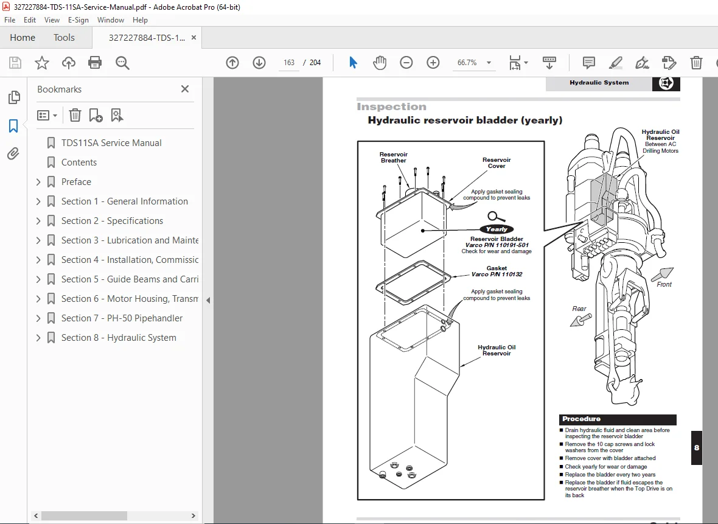This screenshot has height=524, width=718.
Task: Open the E-Sign menu
Action: [78, 19]
